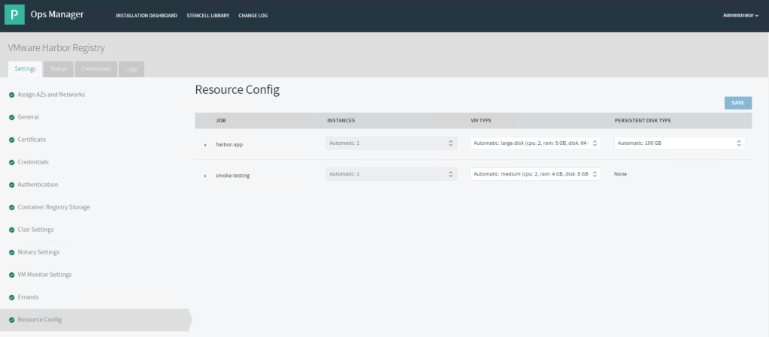Viewport: 769px width, 337px height.
Task: Click the green check icon beside General
Action: pos(11,117)
